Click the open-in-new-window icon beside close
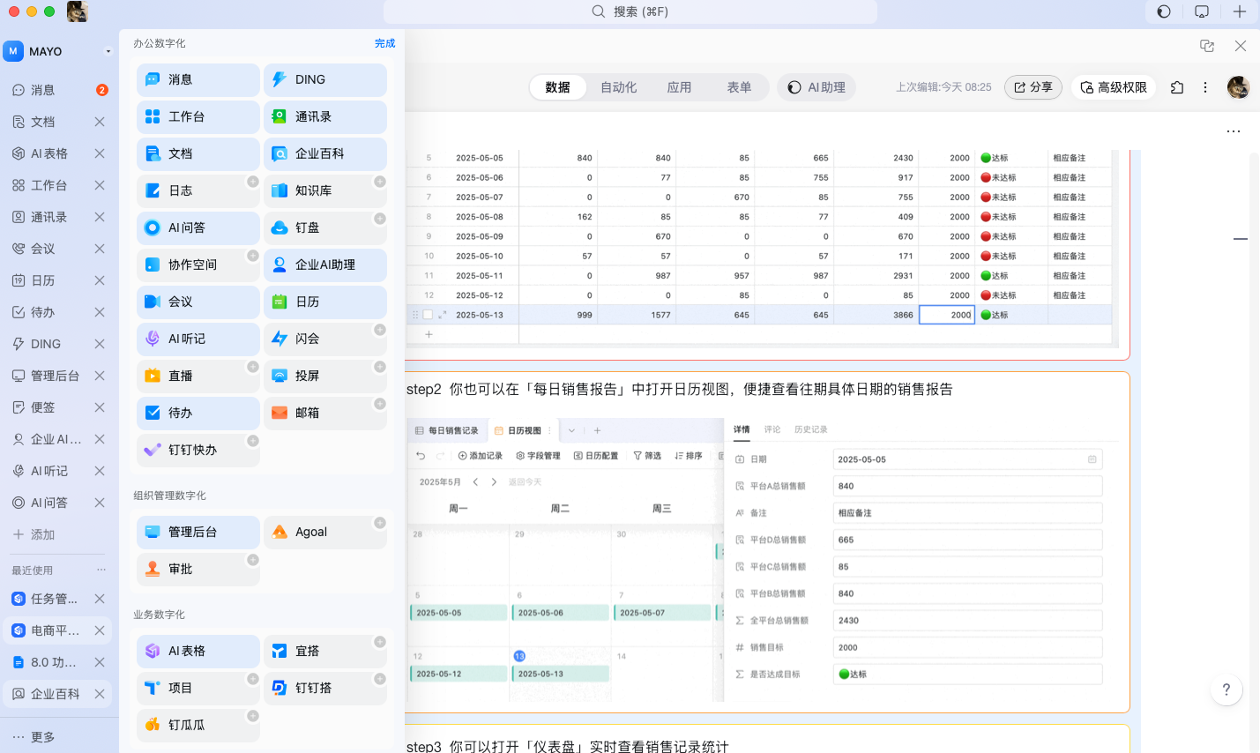1260x753 pixels. [x=1207, y=46]
